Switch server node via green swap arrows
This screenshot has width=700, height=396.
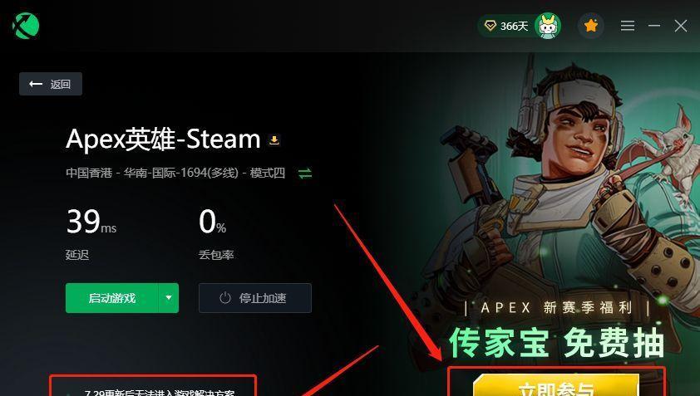coord(305,173)
